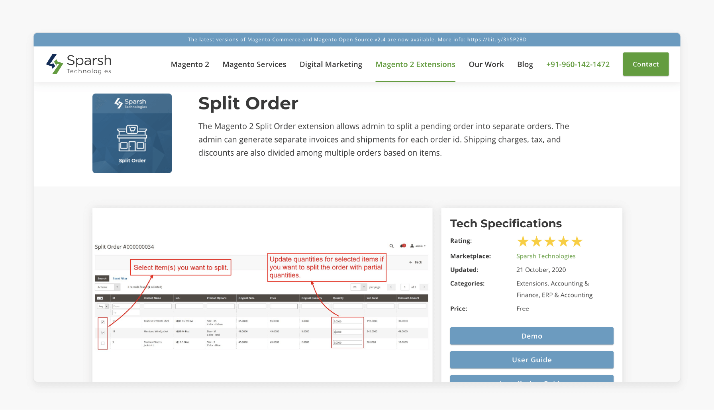The width and height of the screenshot is (714, 410).
Task: Click the +91-960-142-1472 phone link
Action: pos(578,64)
